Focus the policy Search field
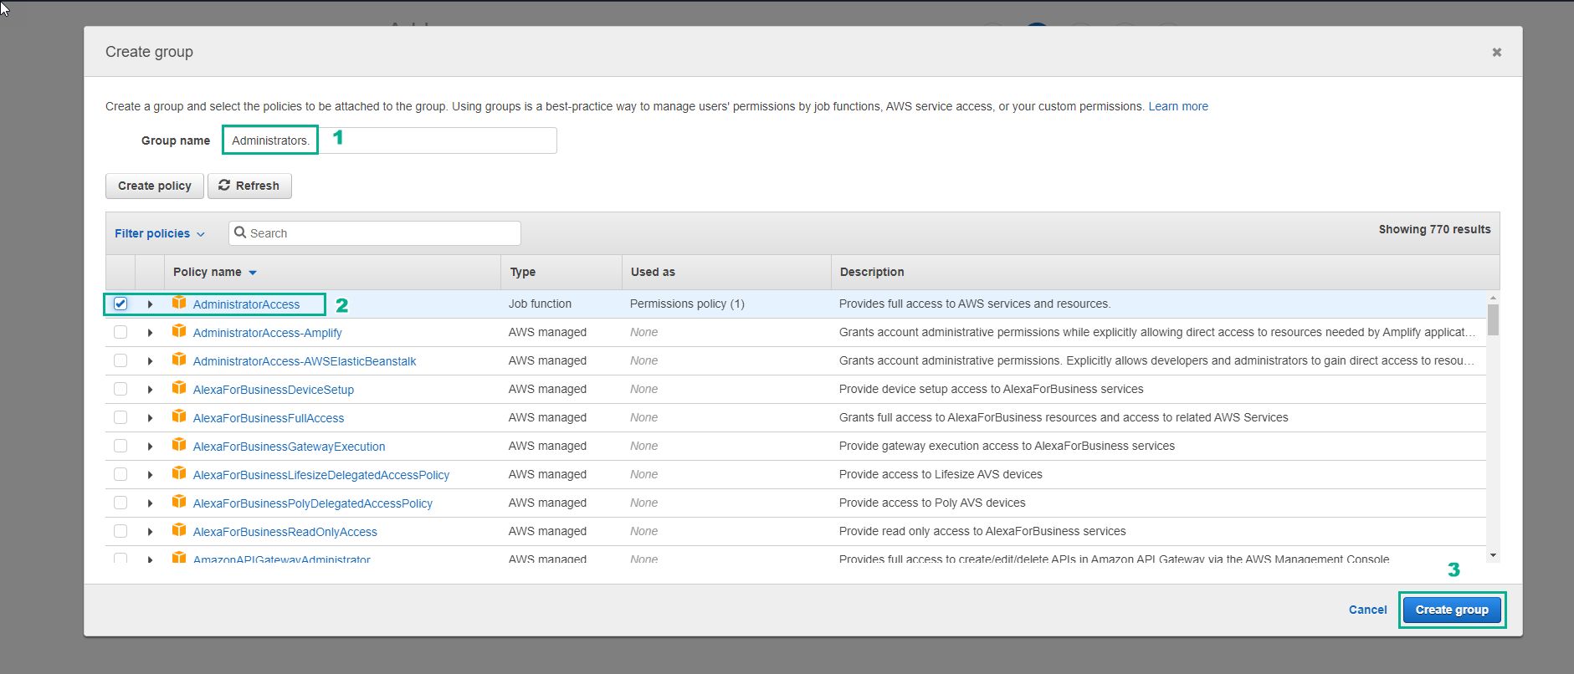The height and width of the screenshot is (674, 1574). (x=375, y=233)
